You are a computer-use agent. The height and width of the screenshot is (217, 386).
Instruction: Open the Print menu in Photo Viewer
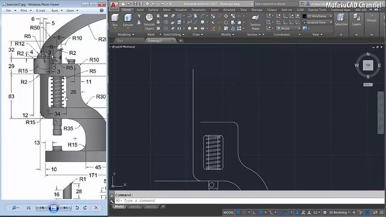(x=26, y=11)
